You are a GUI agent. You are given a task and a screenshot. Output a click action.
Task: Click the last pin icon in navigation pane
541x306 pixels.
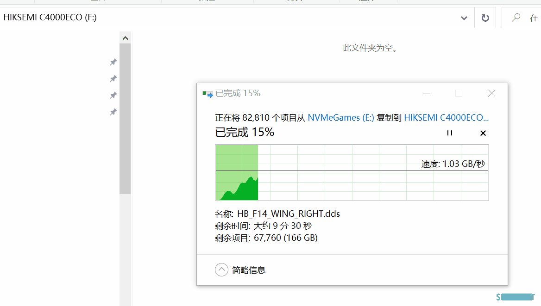pos(113,112)
